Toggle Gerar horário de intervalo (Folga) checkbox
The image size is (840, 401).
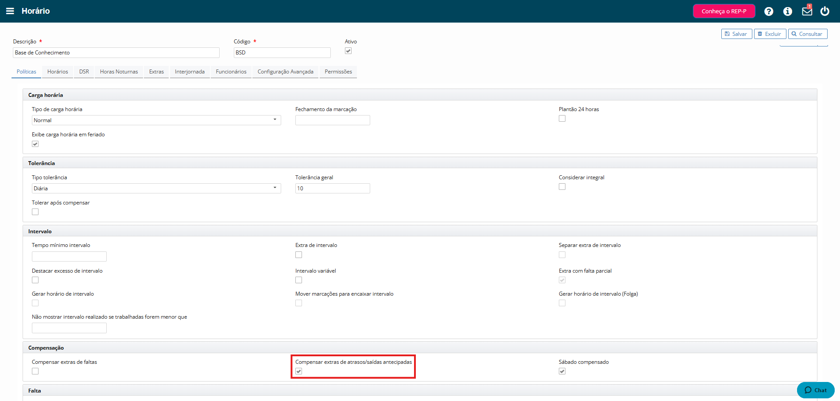coord(562,303)
